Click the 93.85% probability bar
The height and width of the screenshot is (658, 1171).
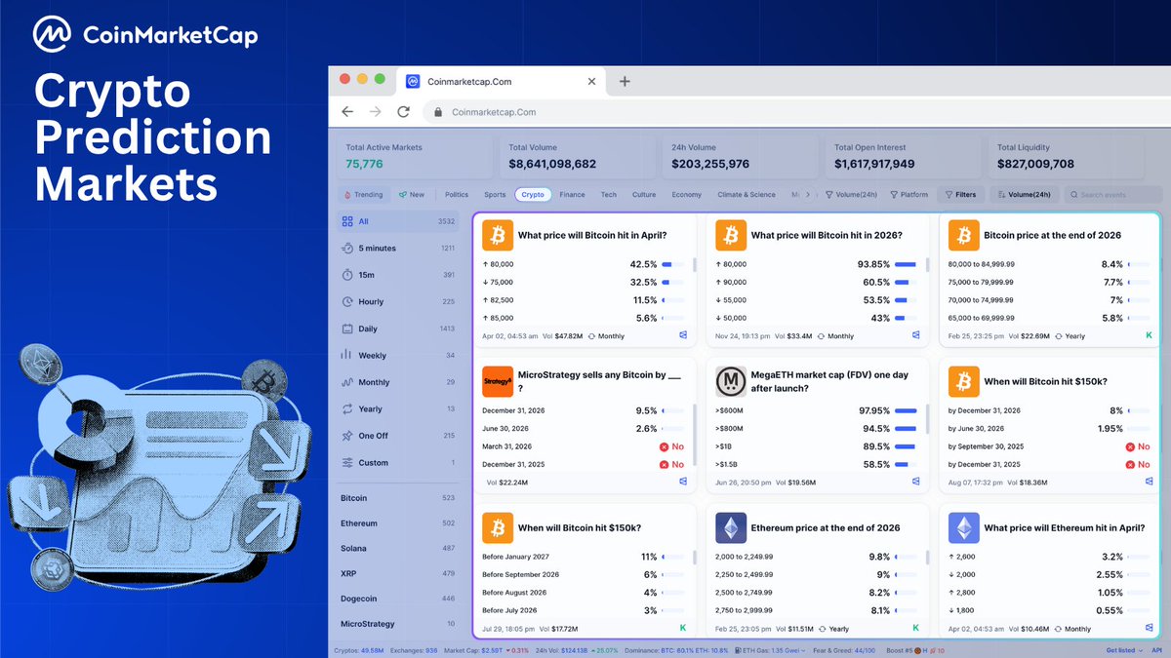906,264
